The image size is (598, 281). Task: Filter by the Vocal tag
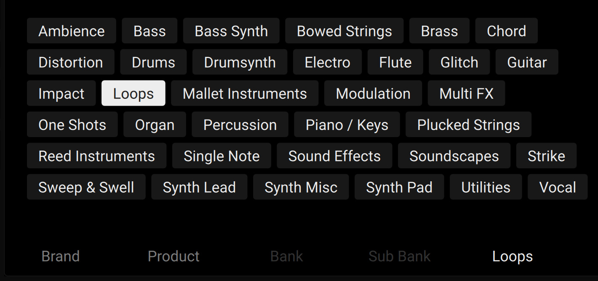point(558,187)
